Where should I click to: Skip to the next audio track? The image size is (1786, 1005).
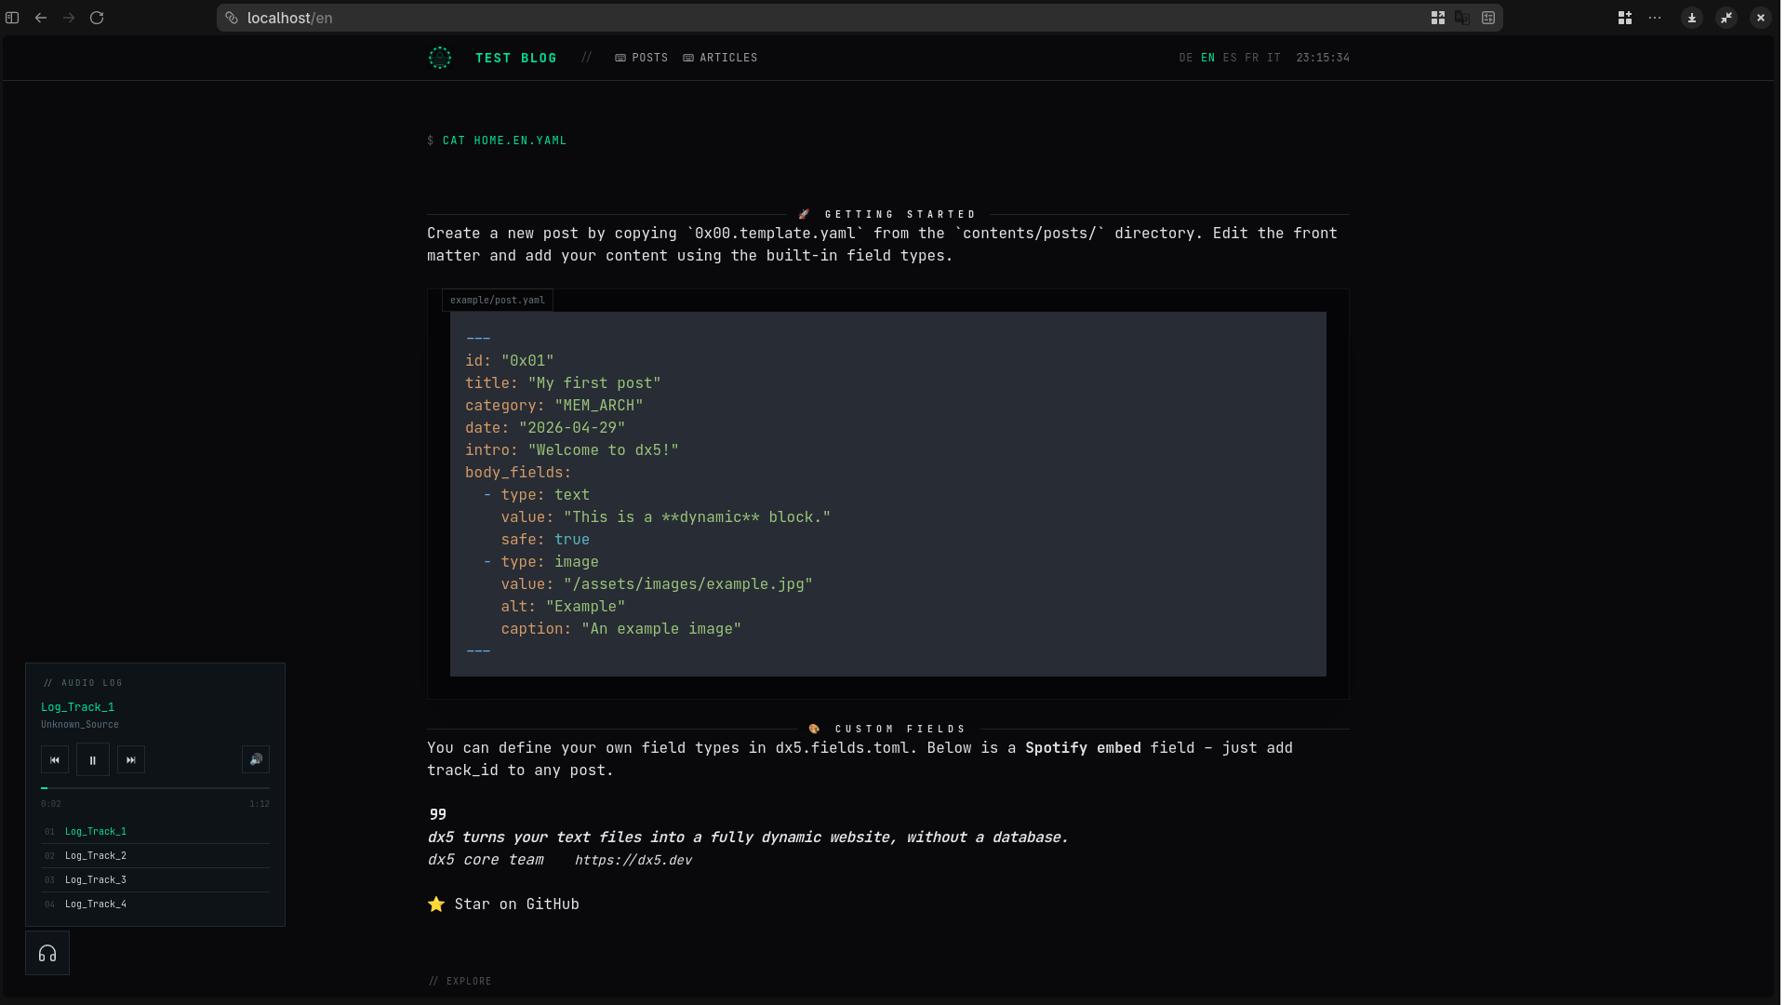click(131, 760)
